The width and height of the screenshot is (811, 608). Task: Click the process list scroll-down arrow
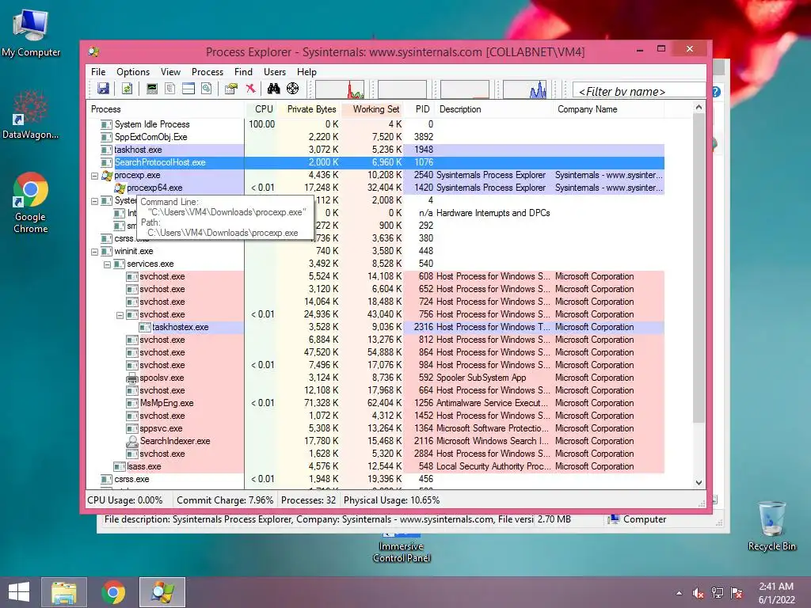pyautogui.click(x=699, y=482)
